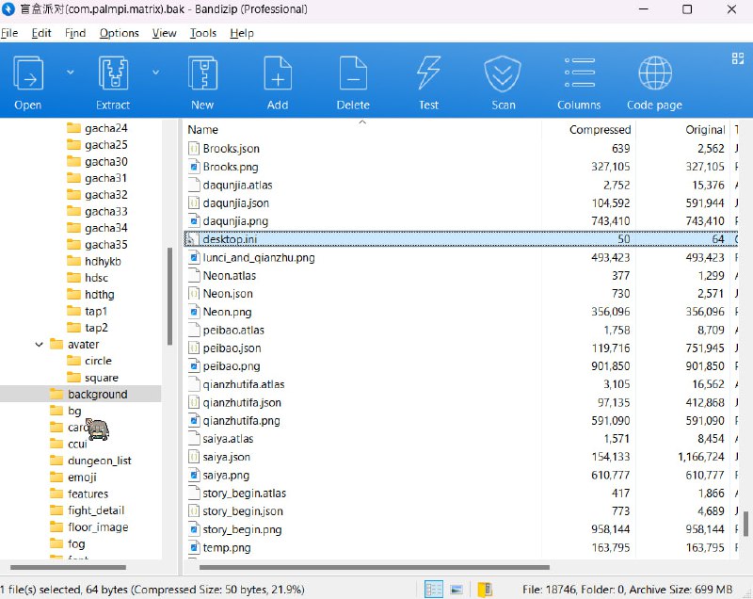The height and width of the screenshot is (599, 753).
Task: Create a new archive with New
Action: click(x=202, y=73)
